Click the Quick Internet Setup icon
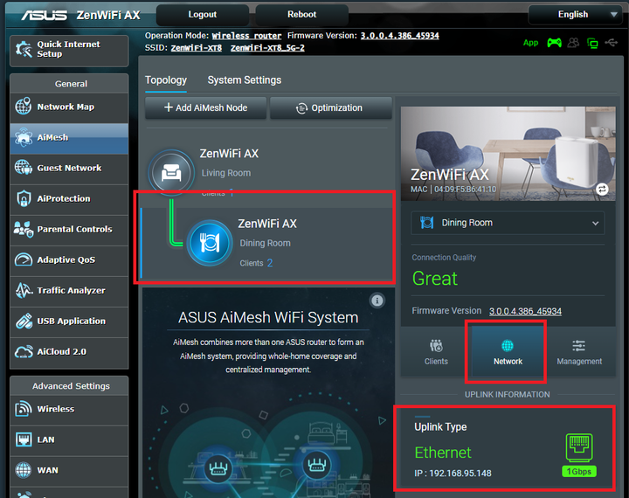The width and height of the screenshot is (629, 498). [24, 49]
